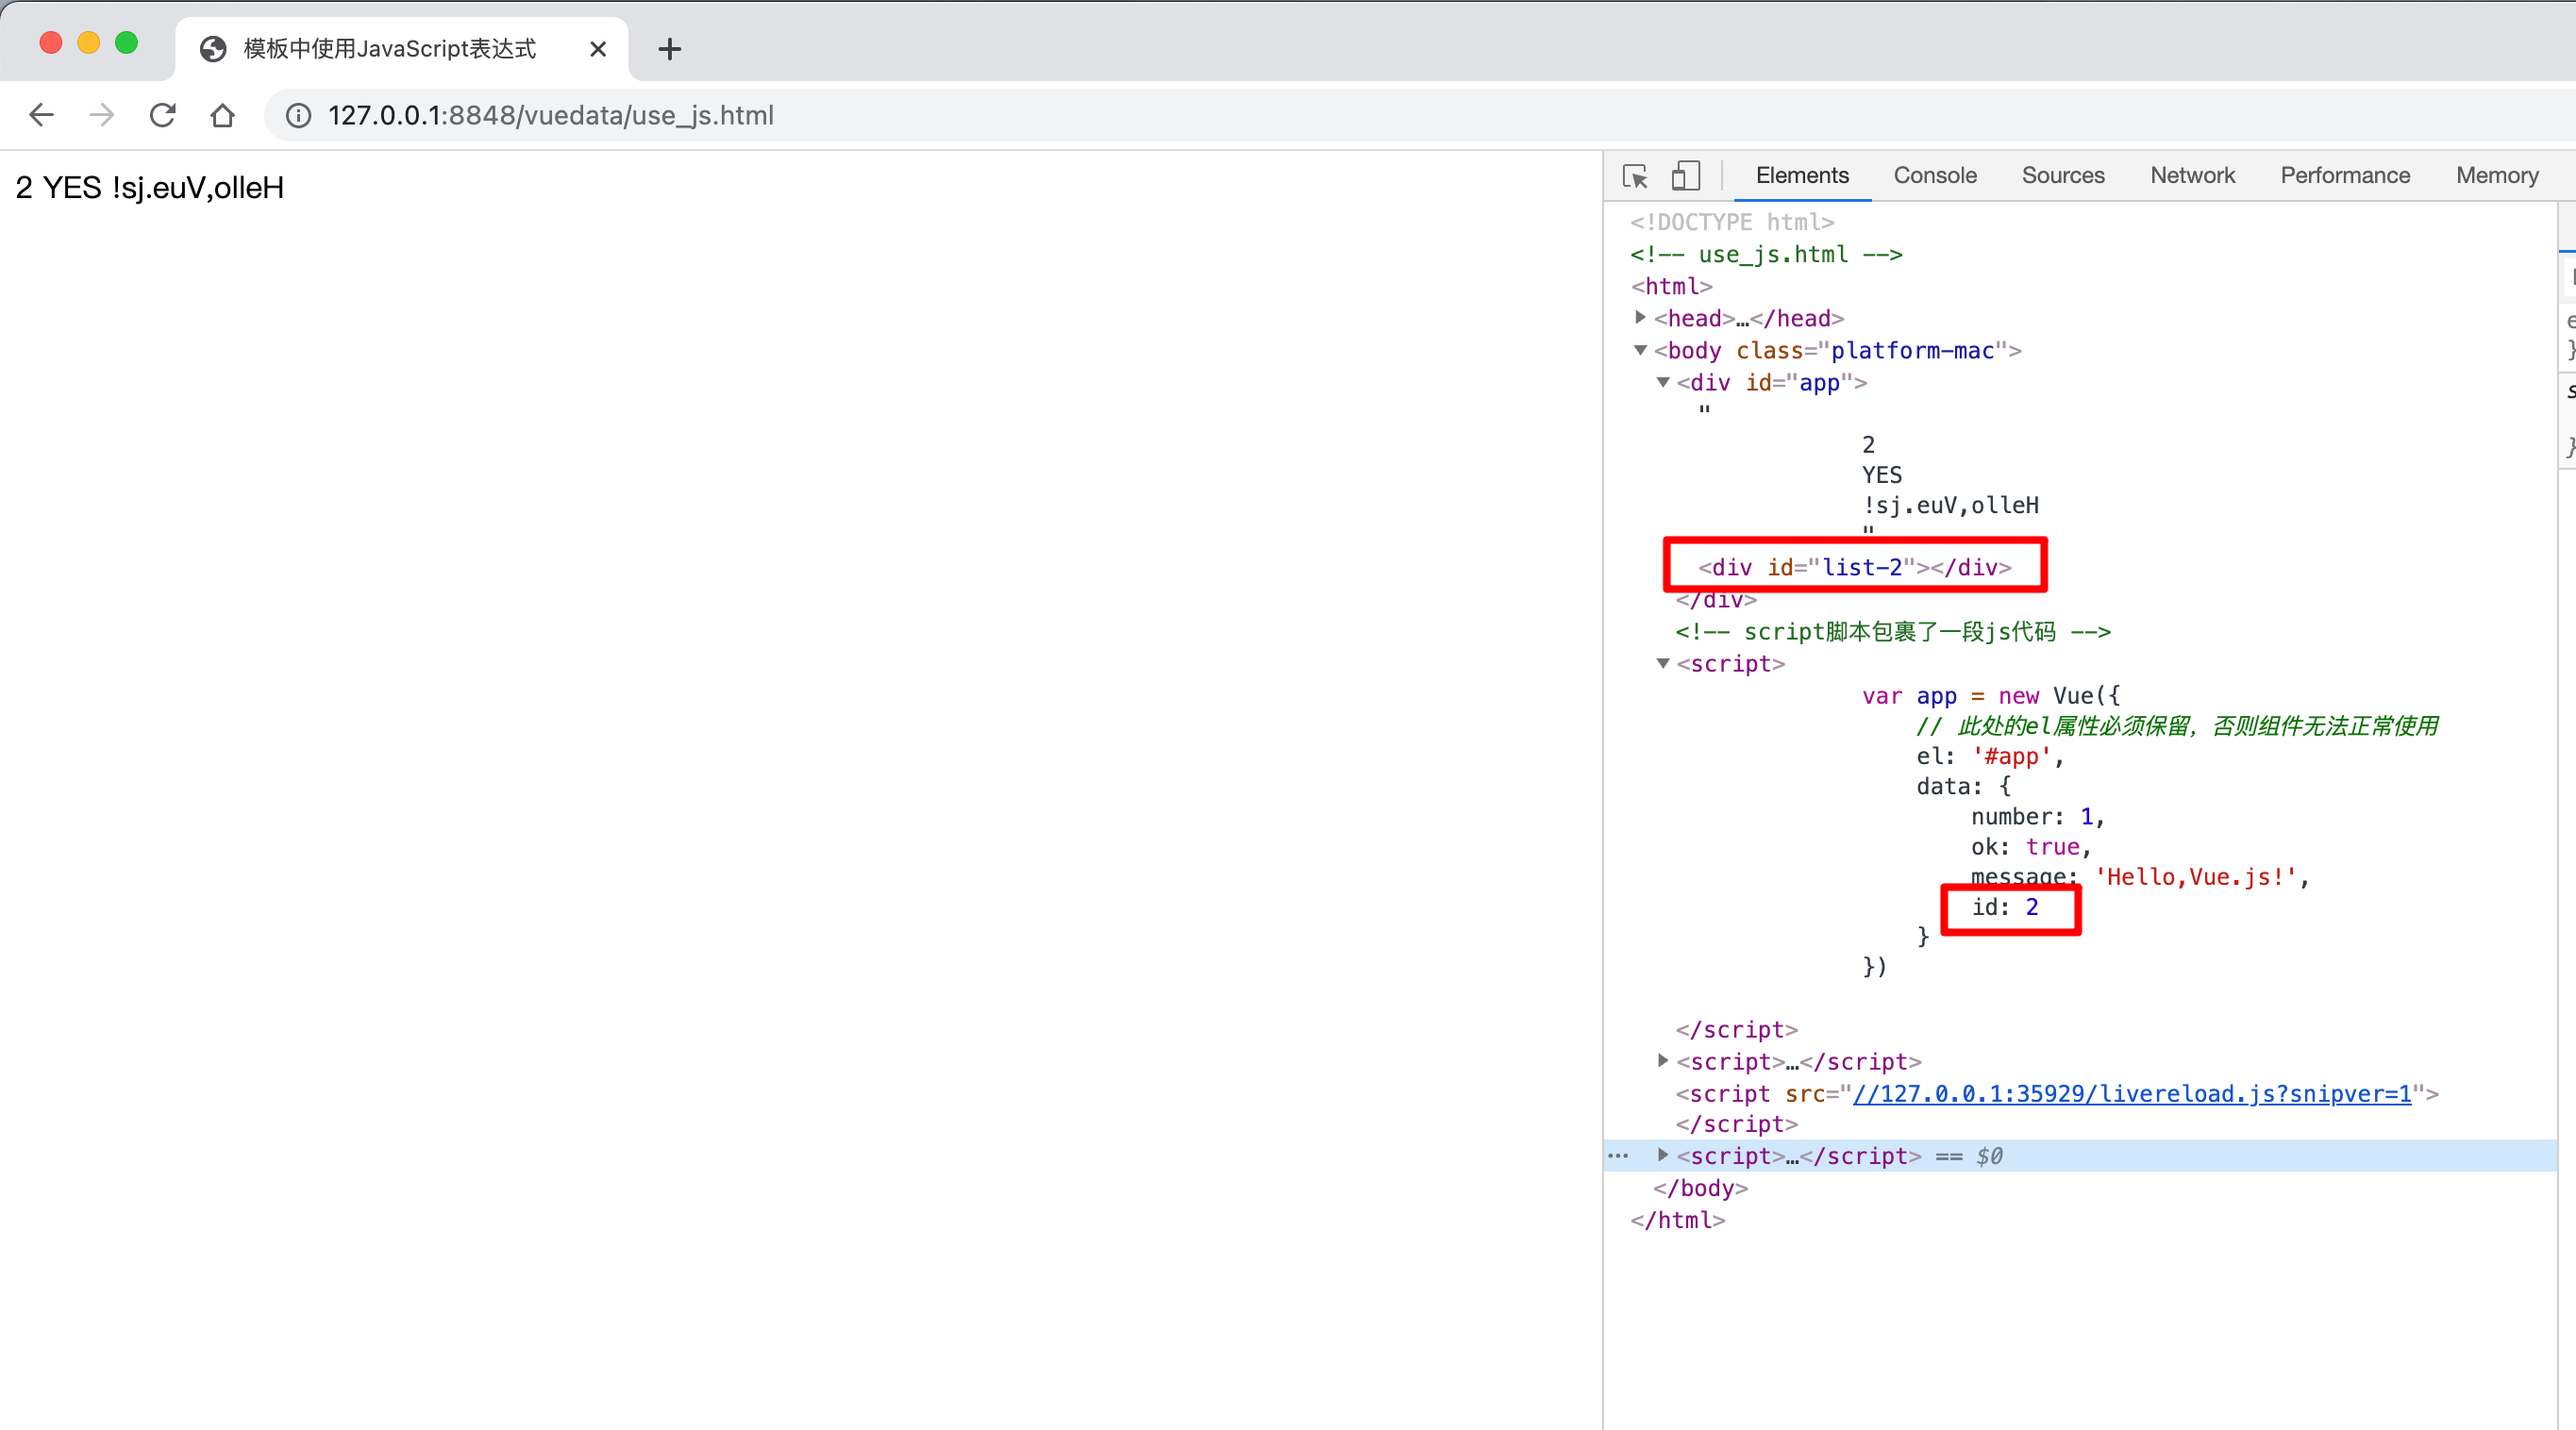Collapse the div id app node

pos(1663,382)
